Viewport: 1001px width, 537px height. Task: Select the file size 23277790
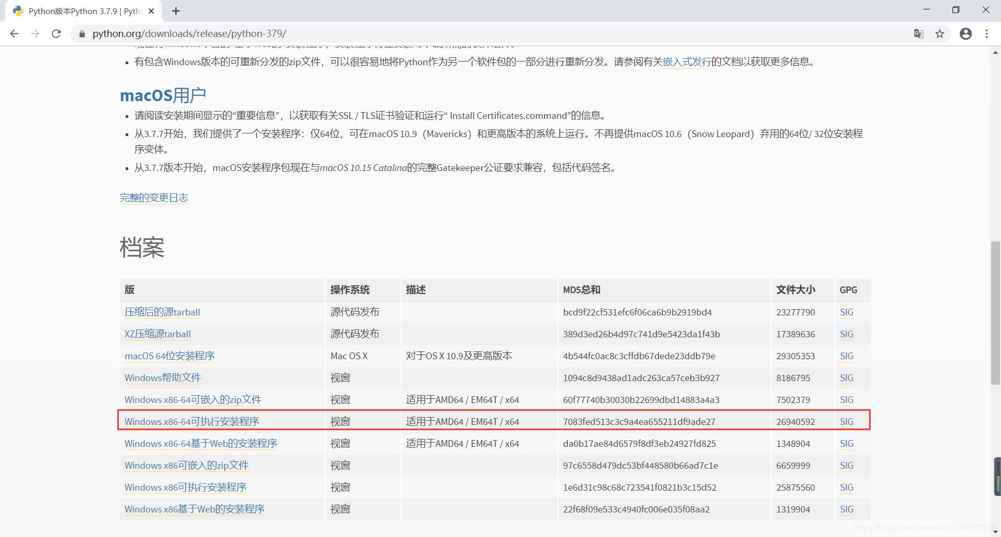(796, 312)
